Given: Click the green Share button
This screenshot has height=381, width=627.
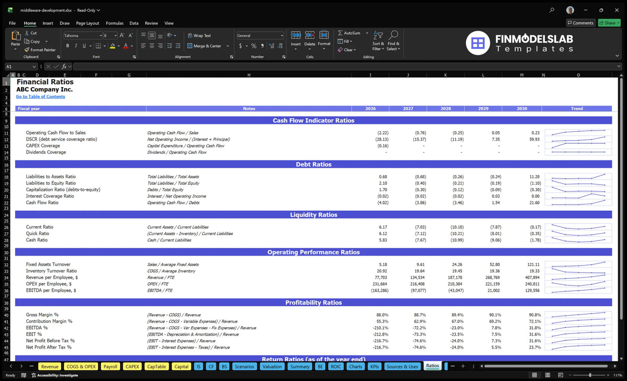Looking at the screenshot, I should pyautogui.click(x=609, y=23).
